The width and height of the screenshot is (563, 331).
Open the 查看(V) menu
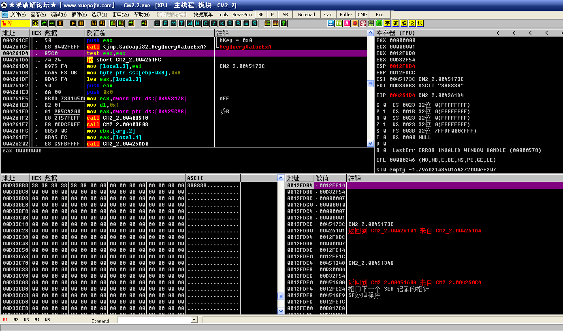click(38, 14)
